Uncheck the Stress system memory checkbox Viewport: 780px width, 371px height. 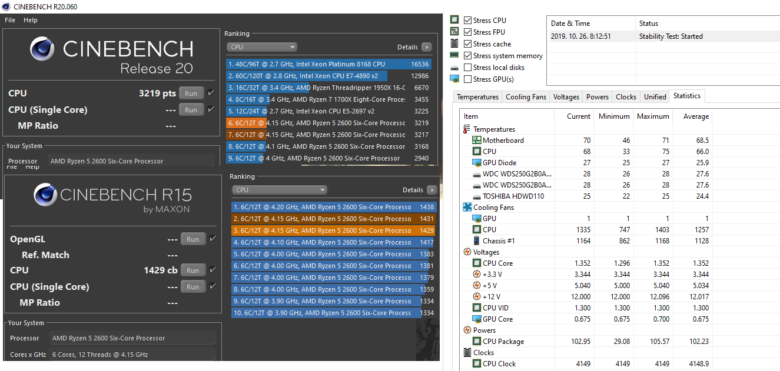pyautogui.click(x=467, y=55)
